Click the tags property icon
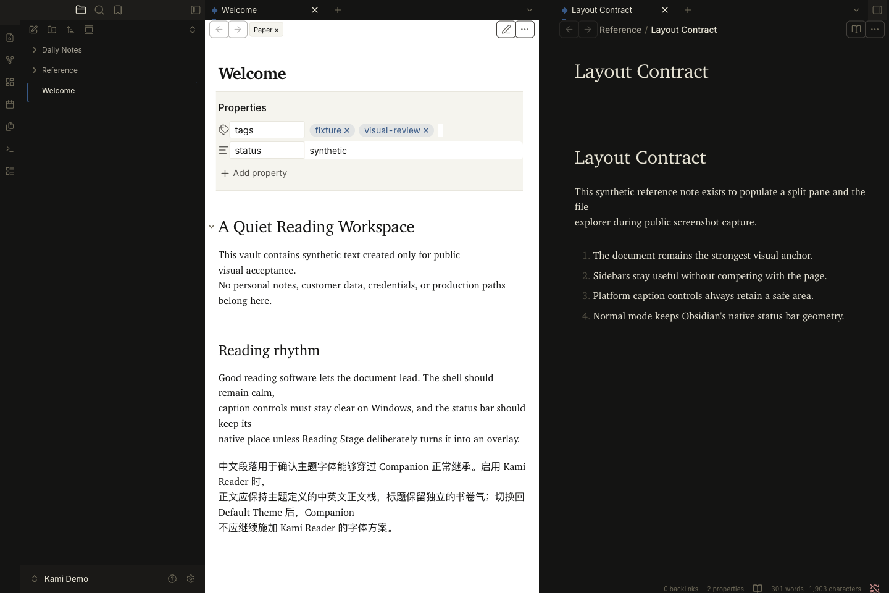The width and height of the screenshot is (889, 593). pos(223,130)
